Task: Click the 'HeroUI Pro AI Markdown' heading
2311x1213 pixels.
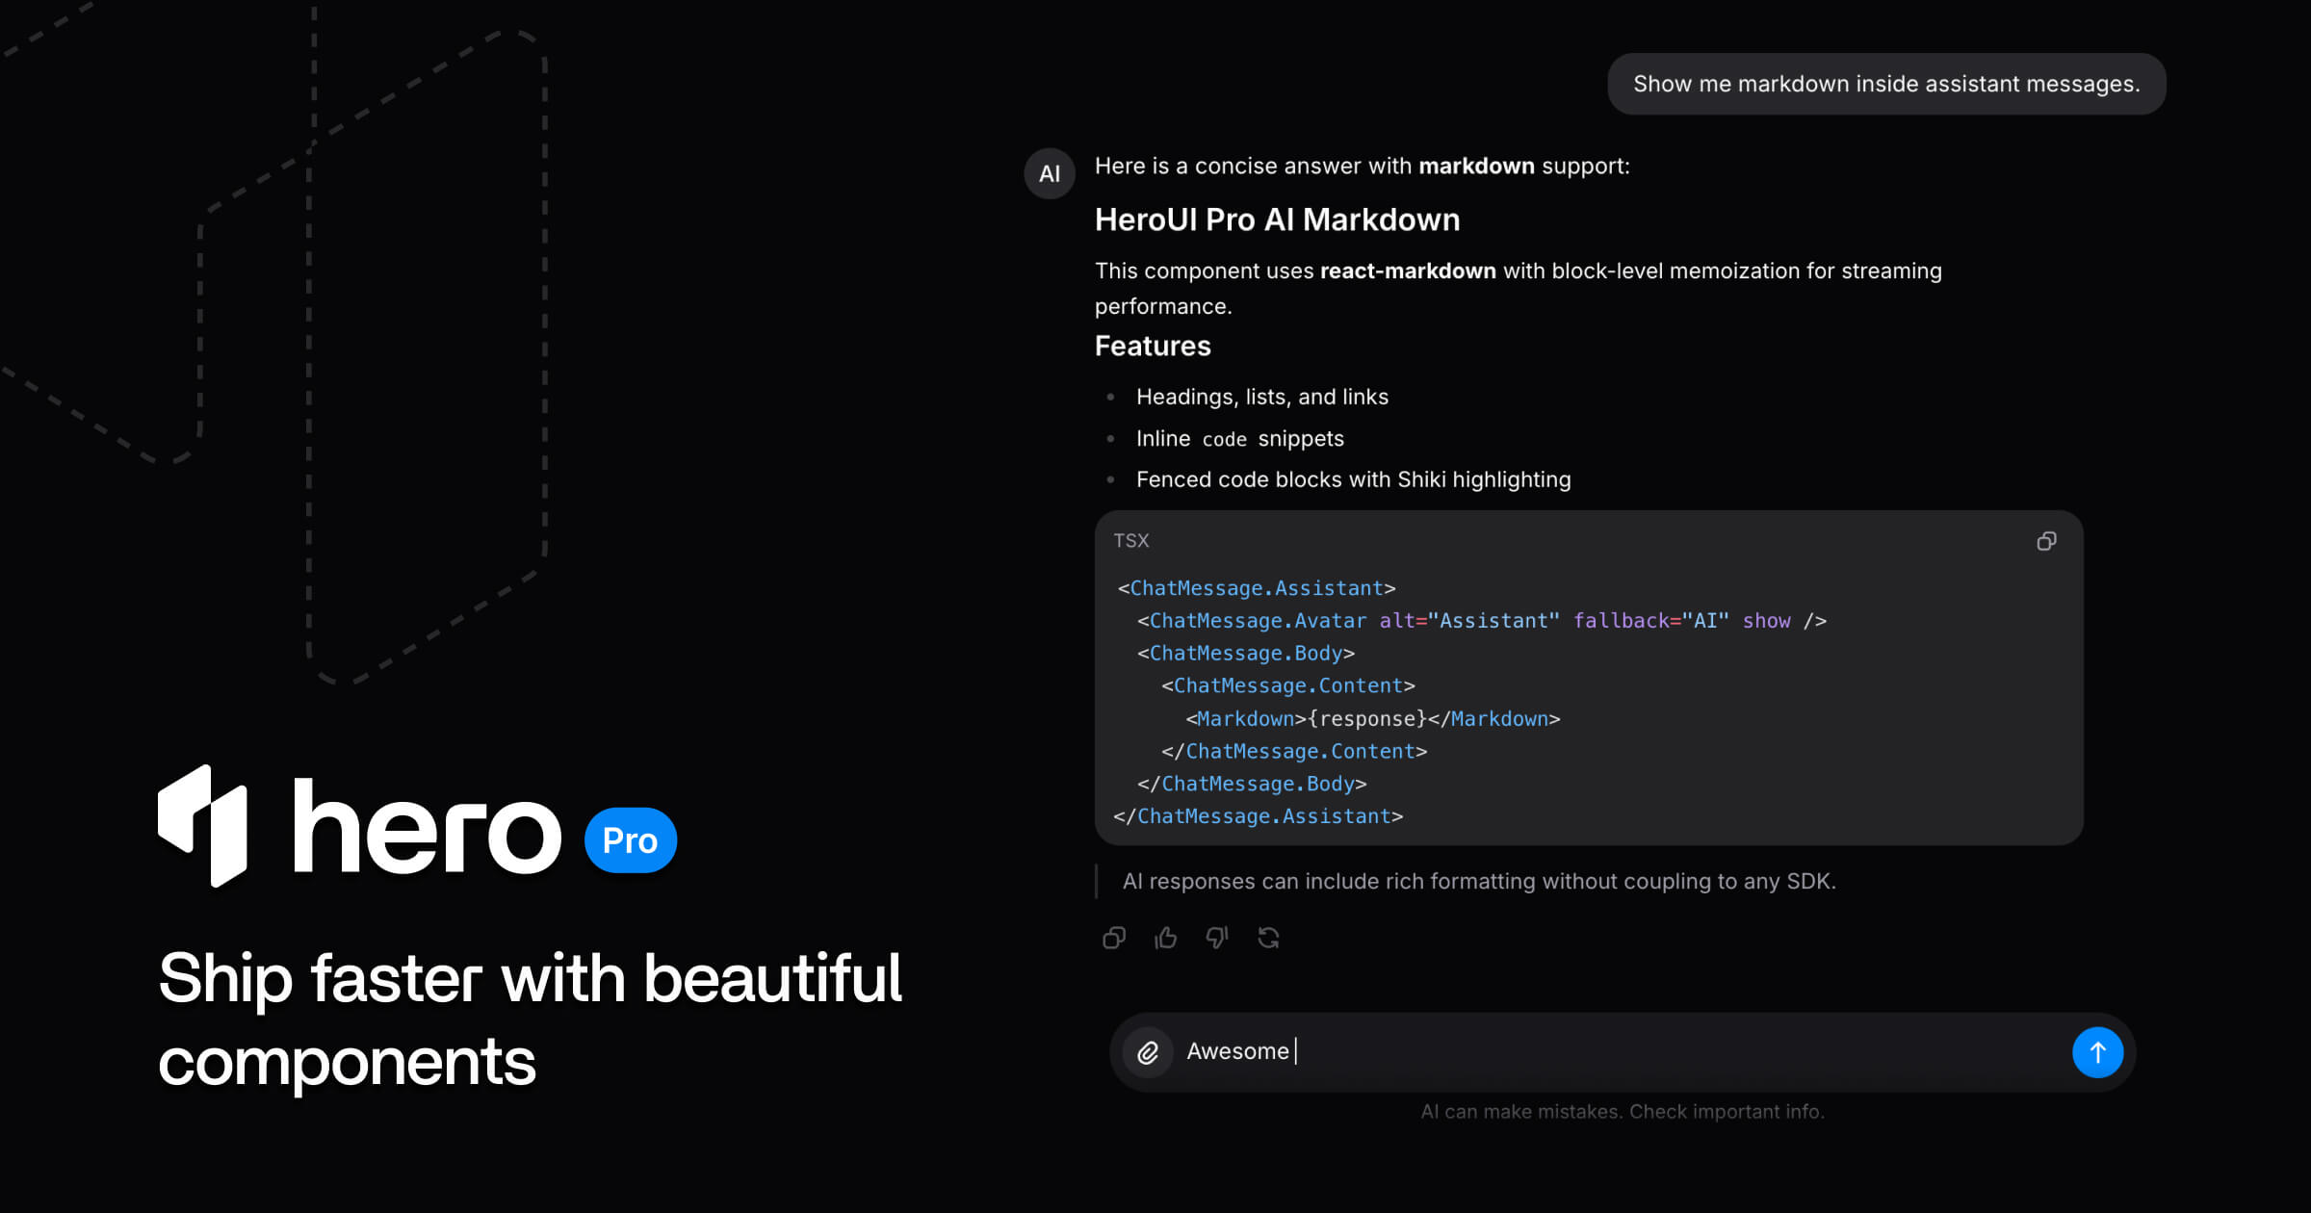Action: pyautogui.click(x=1277, y=219)
